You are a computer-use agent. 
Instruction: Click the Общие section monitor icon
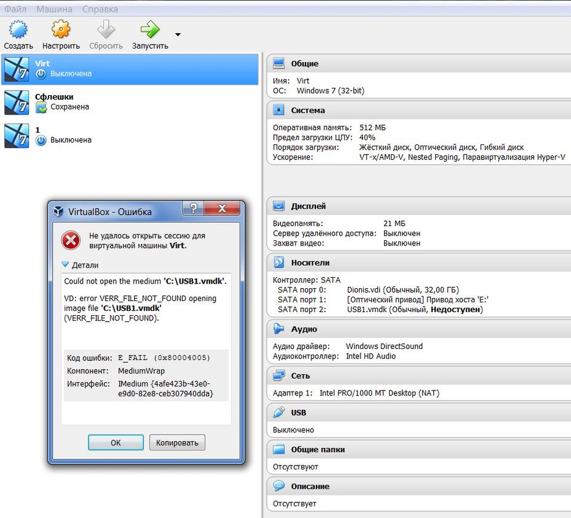[x=279, y=63]
